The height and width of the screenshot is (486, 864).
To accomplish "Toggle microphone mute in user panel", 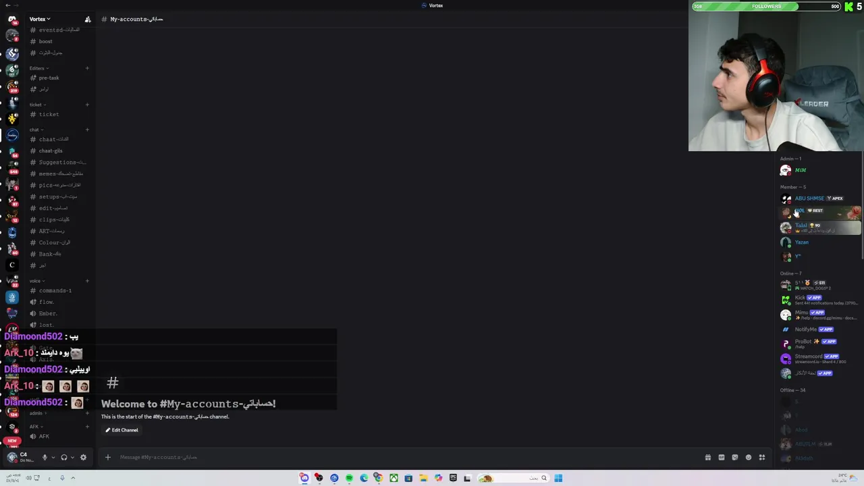I will coord(45,457).
